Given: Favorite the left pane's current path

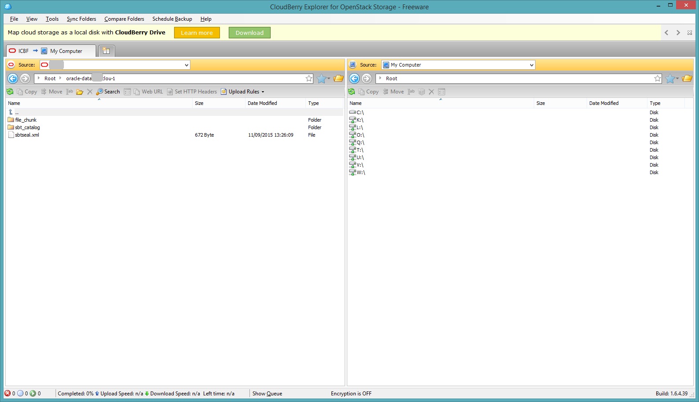Looking at the screenshot, I should [x=309, y=78].
